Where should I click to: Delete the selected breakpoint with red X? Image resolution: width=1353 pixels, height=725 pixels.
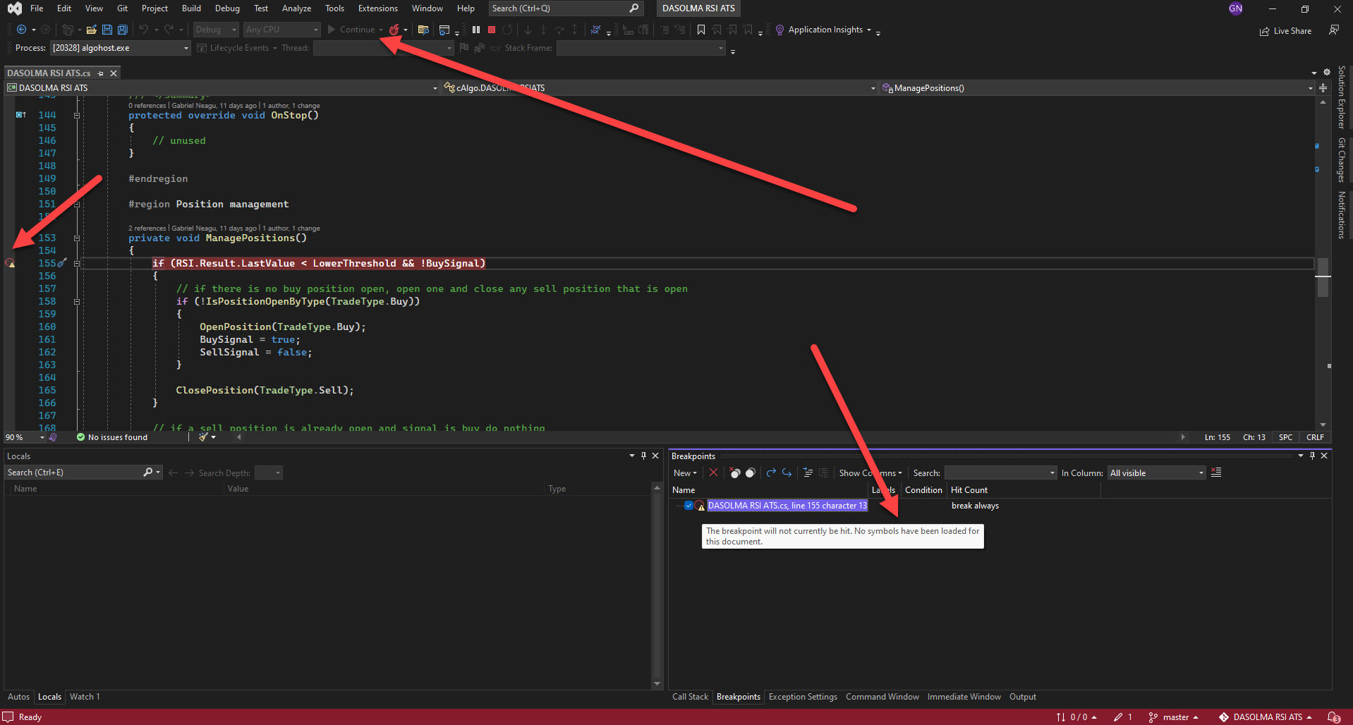tap(713, 473)
